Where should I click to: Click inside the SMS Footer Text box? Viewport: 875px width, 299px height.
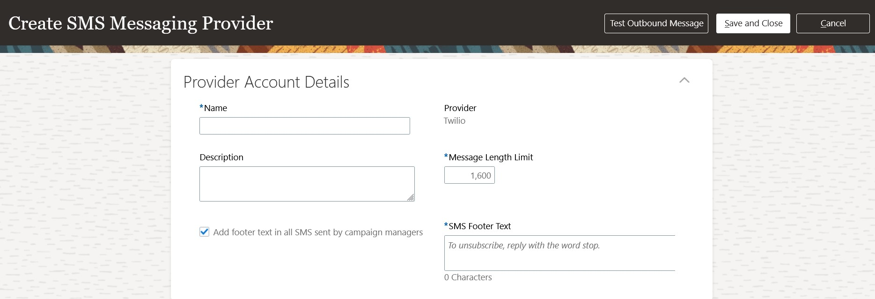coord(559,253)
